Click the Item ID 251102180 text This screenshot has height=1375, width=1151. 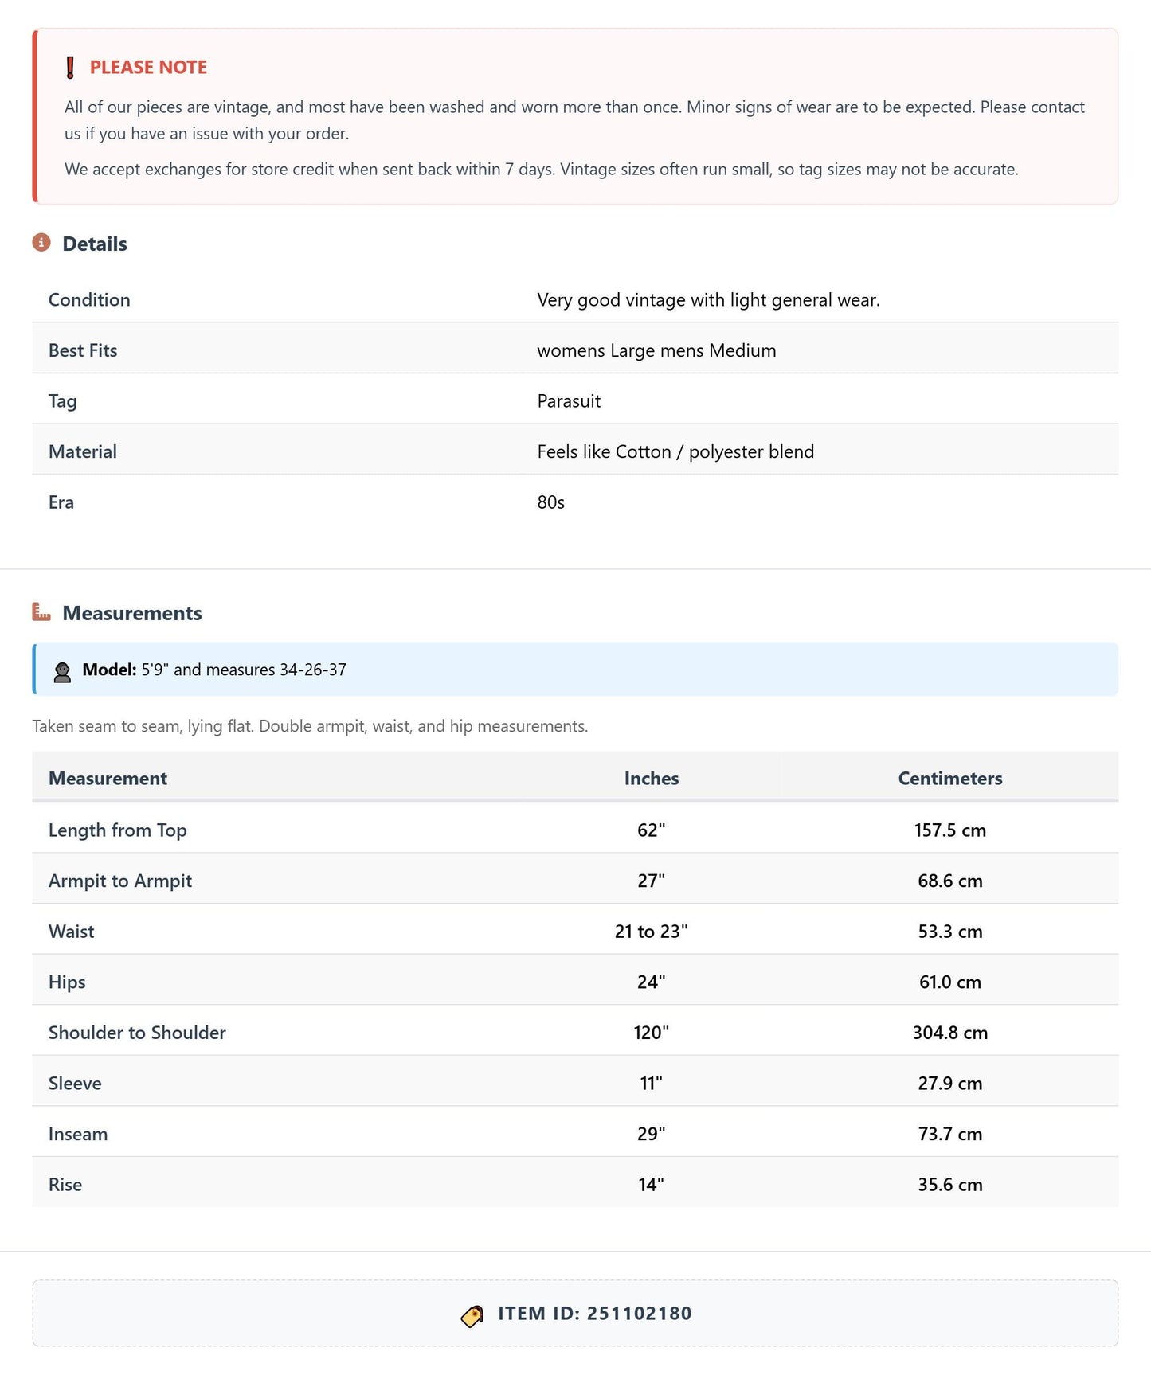pos(595,1313)
